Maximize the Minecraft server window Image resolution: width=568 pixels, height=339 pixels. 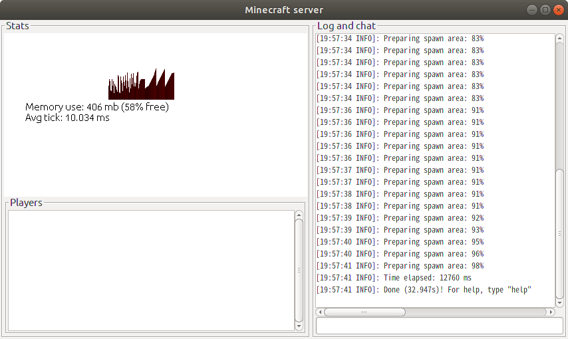click(x=545, y=9)
